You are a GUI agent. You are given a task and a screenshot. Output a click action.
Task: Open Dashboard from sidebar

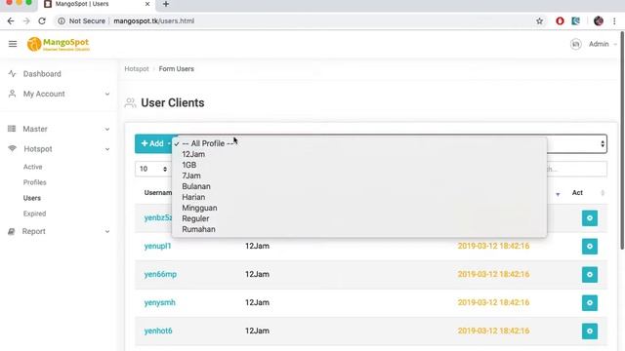(42, 74)
